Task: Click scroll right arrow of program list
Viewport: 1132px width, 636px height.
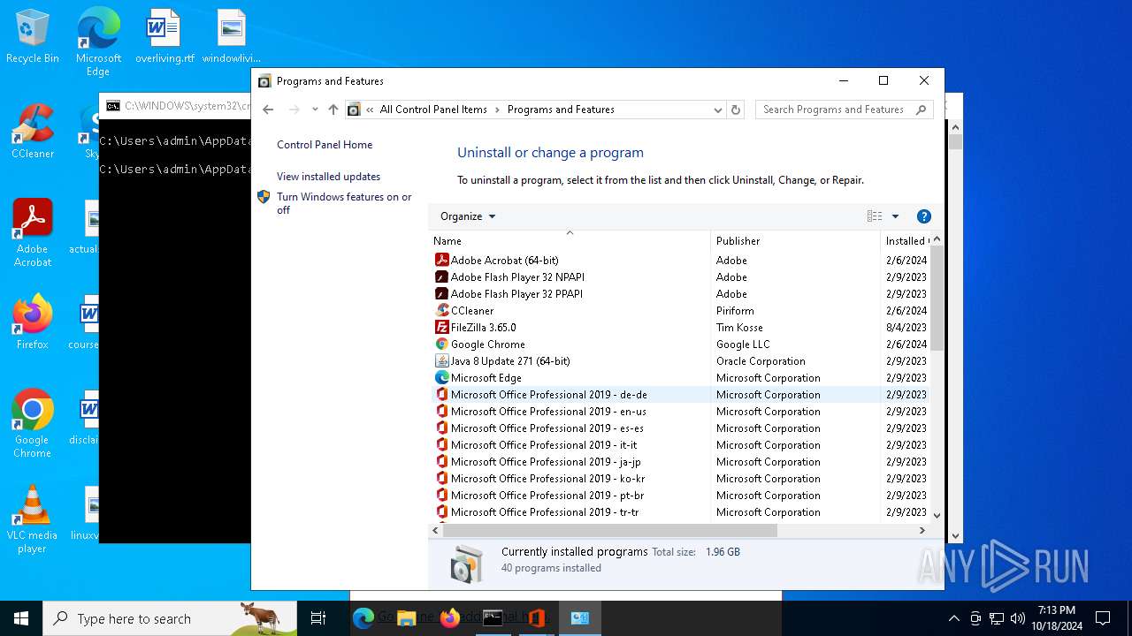Action: (922, 531)
